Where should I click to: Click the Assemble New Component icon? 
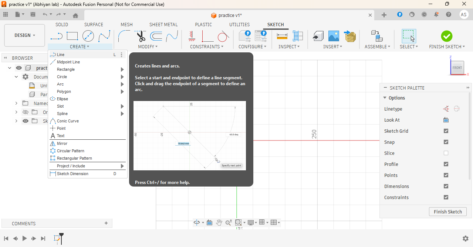[x=377, y=36]
